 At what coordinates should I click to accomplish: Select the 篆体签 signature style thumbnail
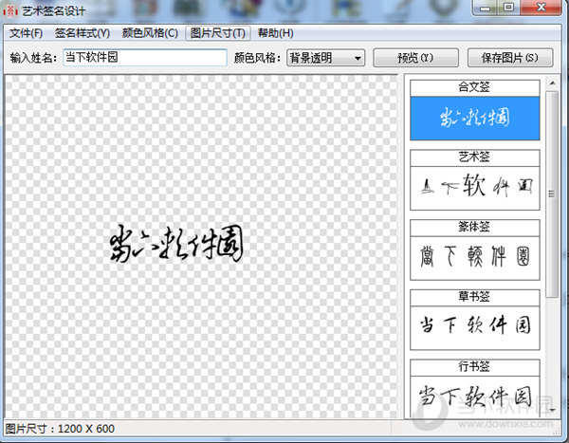click(474, 257)
